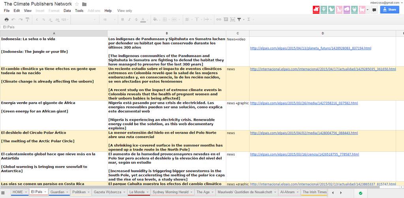The width and height of the screenshot is (404, 198).
Task: Click the Insert comment toolbar icon
Action: pyautogui.click(x=226, y=19)
